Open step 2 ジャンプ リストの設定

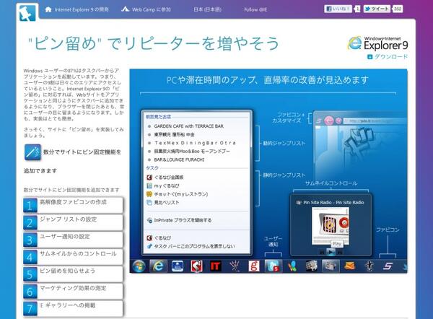pos(73,222)
